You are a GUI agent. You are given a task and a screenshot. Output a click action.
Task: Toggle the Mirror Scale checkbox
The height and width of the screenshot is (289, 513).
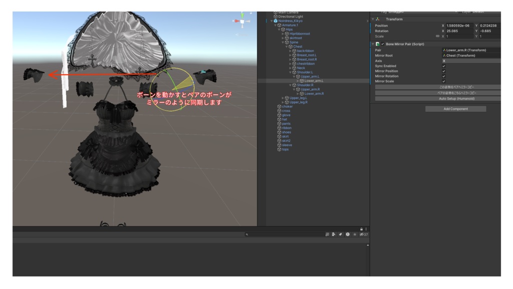coord(444,81)
